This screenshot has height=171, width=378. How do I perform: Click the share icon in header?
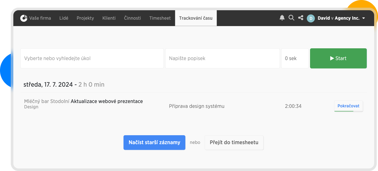pos(301,18)
